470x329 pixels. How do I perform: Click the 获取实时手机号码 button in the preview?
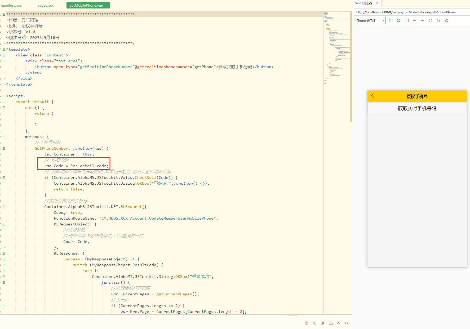(417, 108)
